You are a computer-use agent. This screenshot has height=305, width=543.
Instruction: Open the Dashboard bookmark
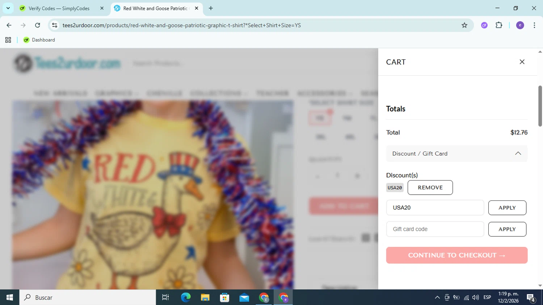click(39, 40)
